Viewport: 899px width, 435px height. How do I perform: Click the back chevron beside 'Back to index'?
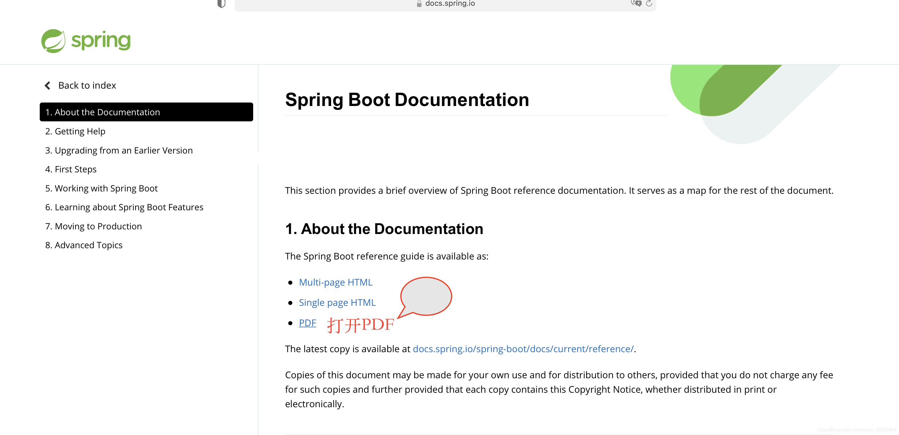tap(48, 85)
